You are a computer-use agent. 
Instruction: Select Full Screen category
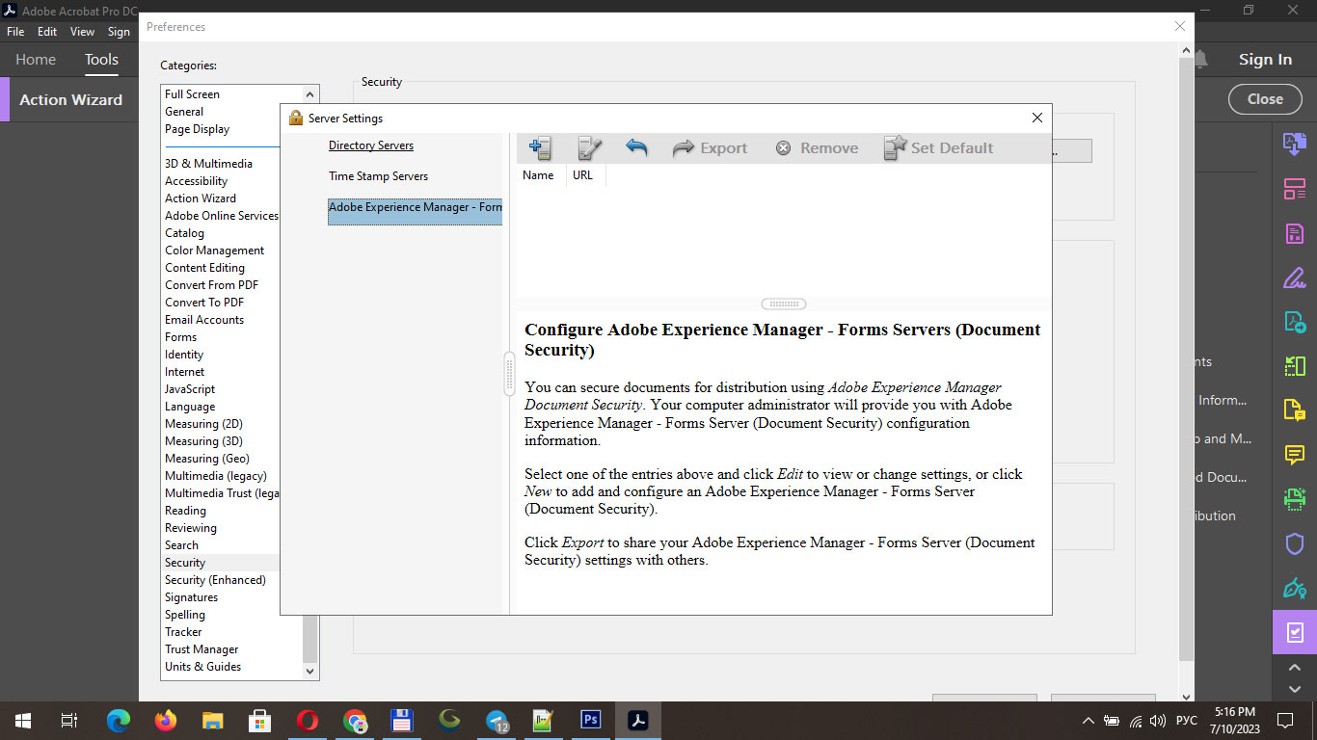click(x=192, y=94)
